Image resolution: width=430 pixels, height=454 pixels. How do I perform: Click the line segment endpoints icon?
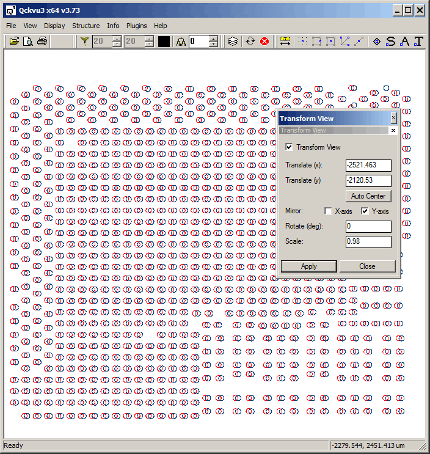pos(359,42)
